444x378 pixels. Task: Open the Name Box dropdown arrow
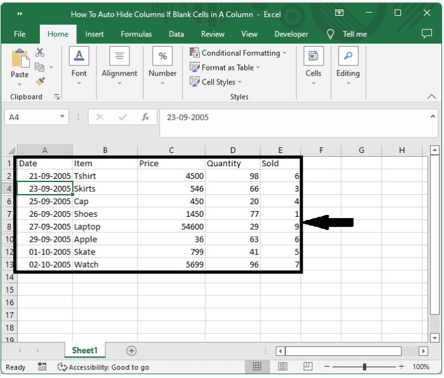click(62, 117)
